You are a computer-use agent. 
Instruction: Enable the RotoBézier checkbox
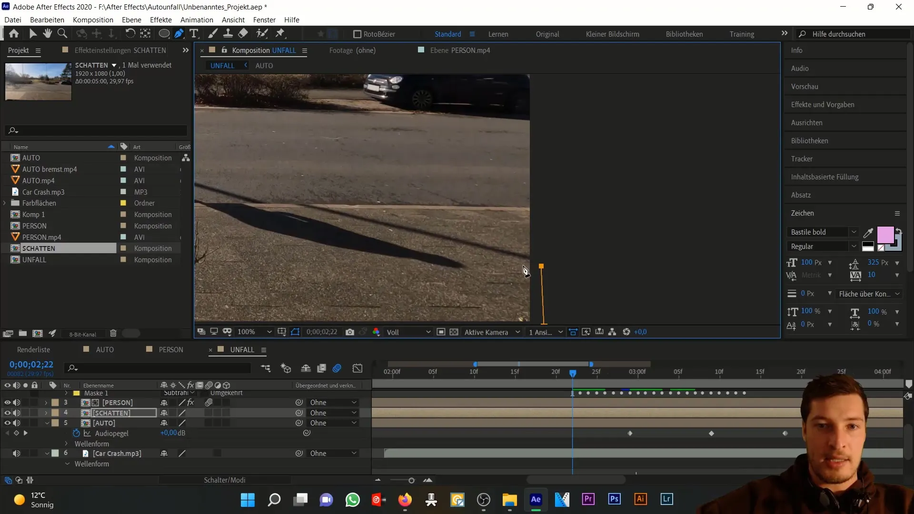pyautogui.click(x=357, y=34)
